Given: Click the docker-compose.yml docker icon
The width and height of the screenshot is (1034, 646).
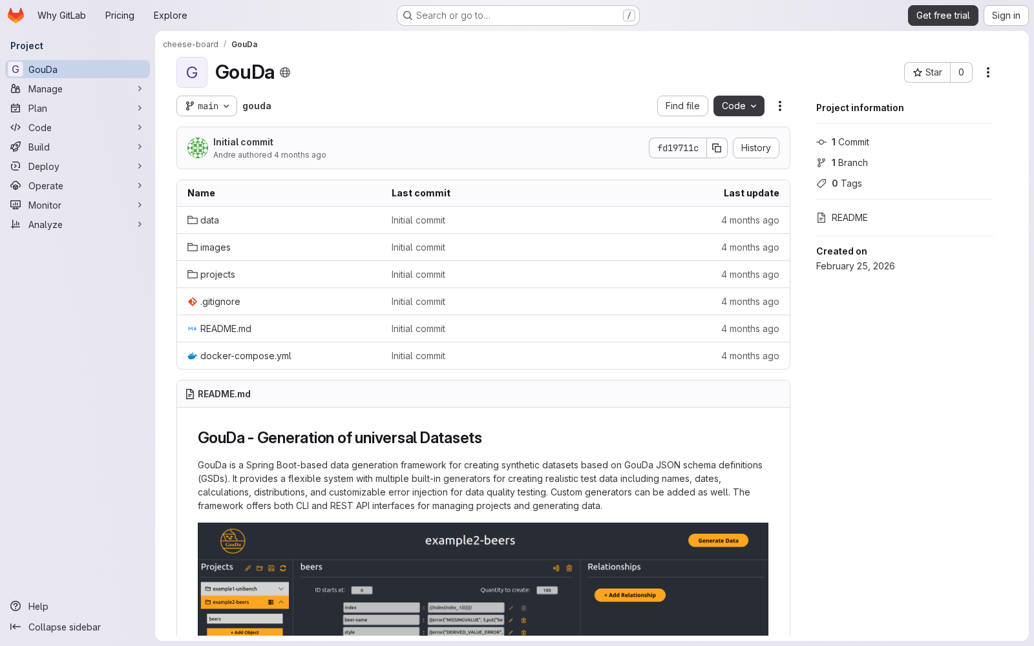Looking at the screenshot, I should coord(193,356).
